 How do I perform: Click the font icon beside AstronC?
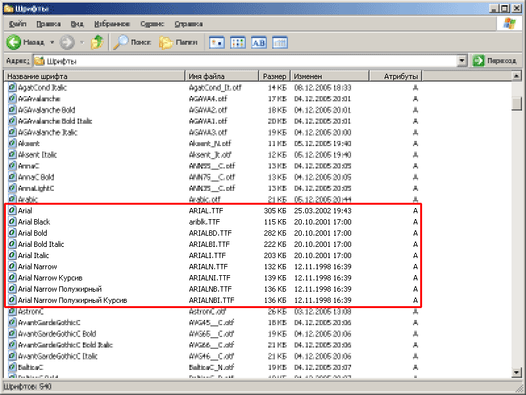click(x=12, y=311)
